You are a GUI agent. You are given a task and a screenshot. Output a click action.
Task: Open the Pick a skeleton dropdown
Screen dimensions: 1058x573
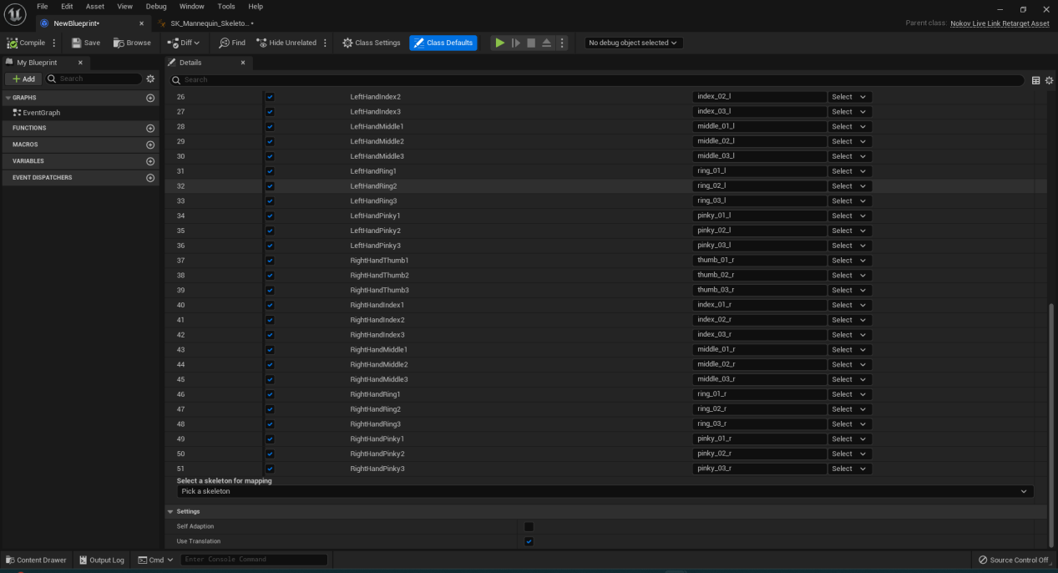pyautogui.click(x=605, y=492)
